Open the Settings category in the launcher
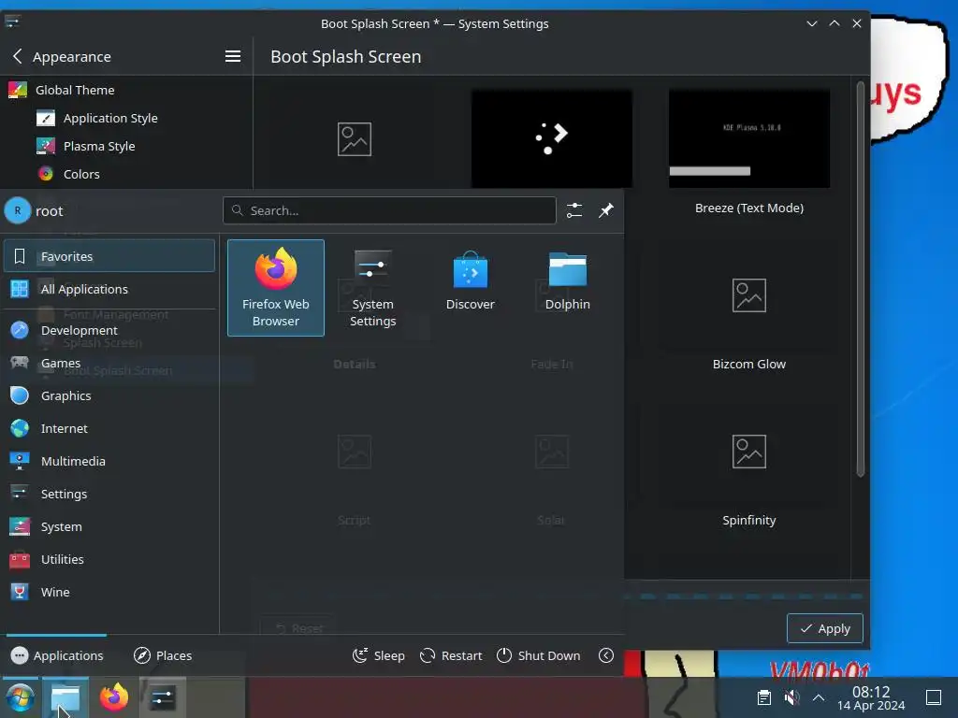958x718 pixels. pyautogui.click(x=109, y=494)
